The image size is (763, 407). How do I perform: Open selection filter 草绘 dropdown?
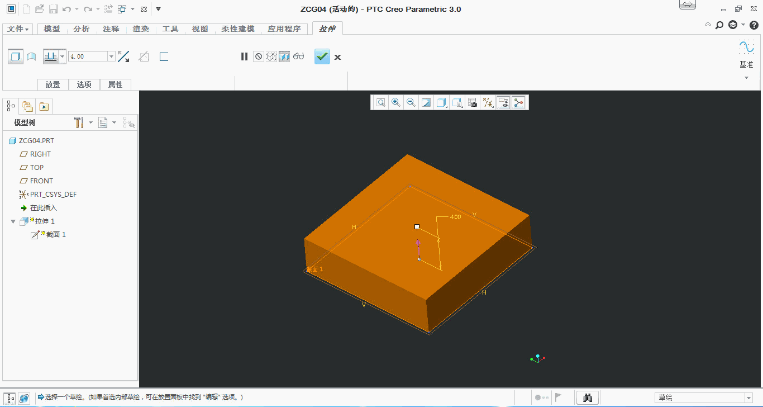748,397
